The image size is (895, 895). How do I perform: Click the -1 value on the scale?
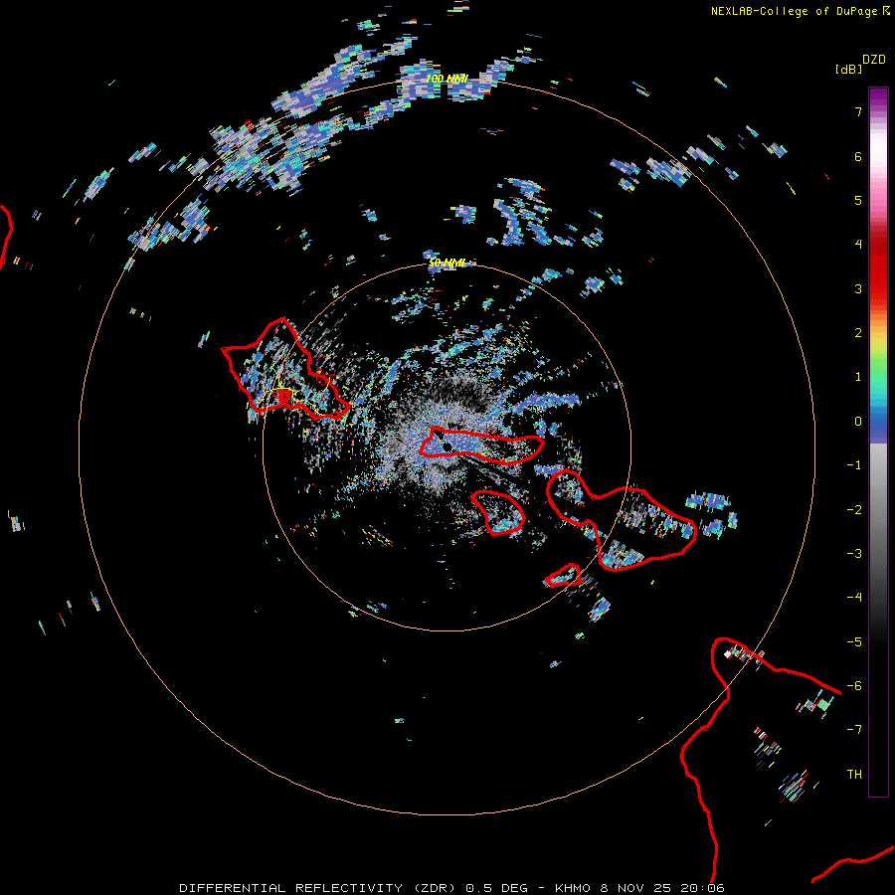[x=854, y=465]
